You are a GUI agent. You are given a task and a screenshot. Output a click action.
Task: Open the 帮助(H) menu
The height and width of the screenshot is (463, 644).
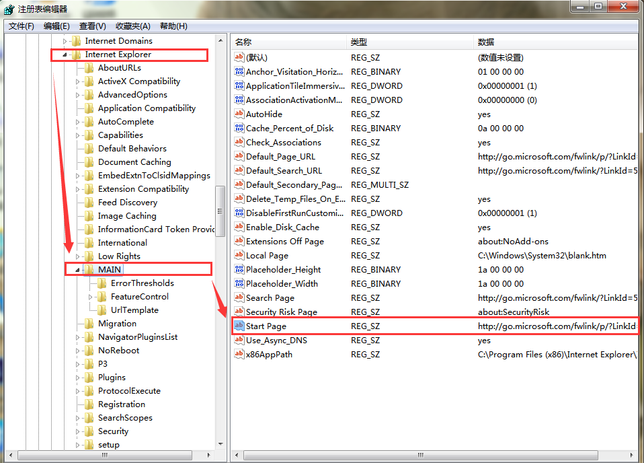pos(173,26)
